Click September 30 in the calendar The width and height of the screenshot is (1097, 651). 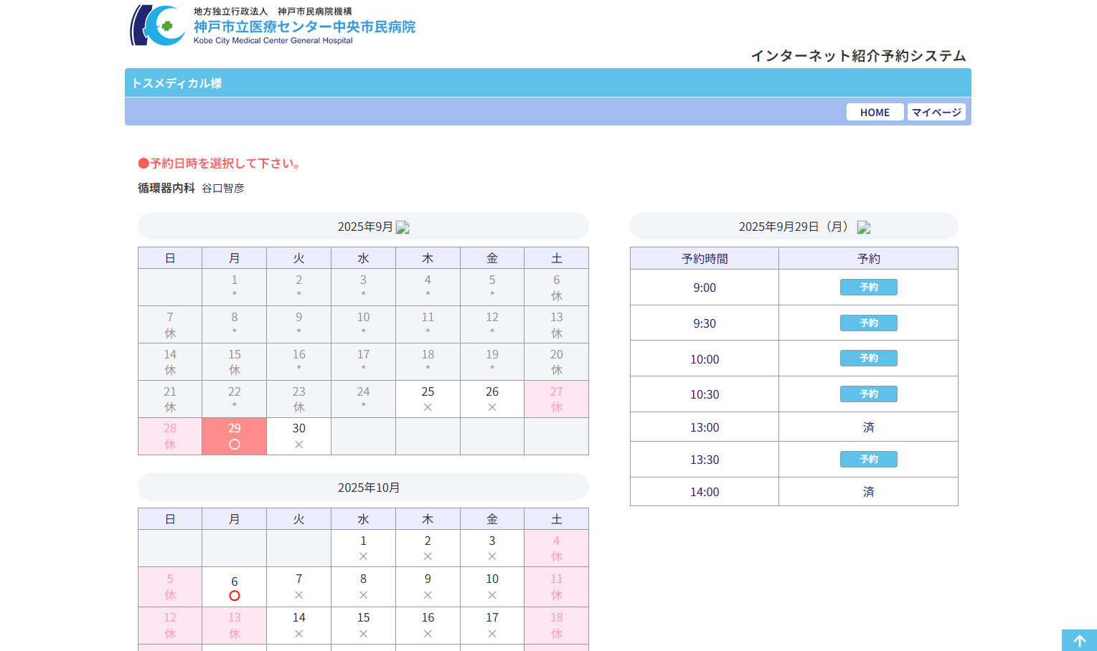[x=298, y=436]
